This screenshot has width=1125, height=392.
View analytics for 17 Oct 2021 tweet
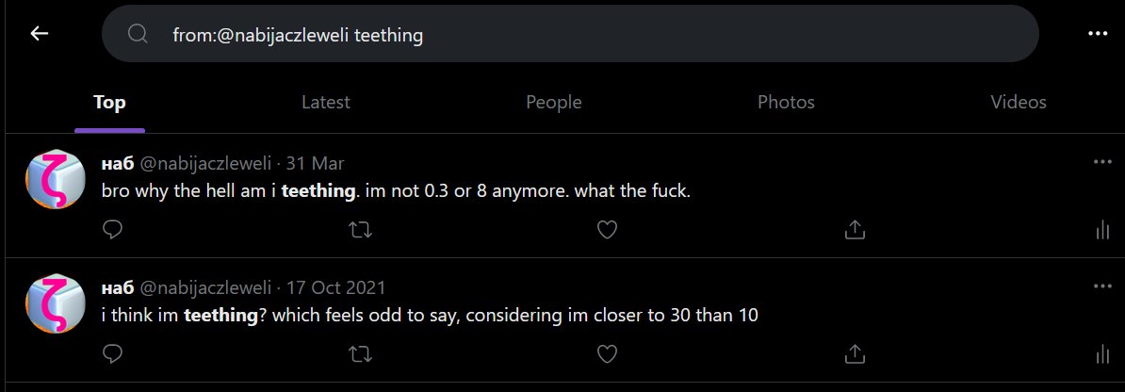(1101, 354)
